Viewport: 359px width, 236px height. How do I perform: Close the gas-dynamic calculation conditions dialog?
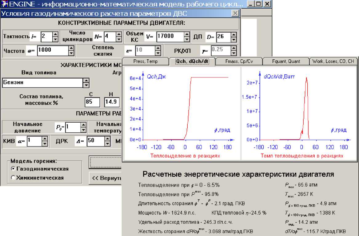point(235,13)
